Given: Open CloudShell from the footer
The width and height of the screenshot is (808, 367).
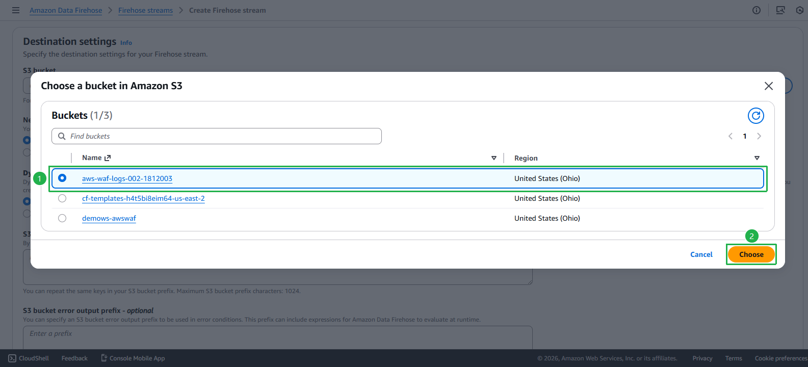Looking at the screenshot, I should point(29,358).
